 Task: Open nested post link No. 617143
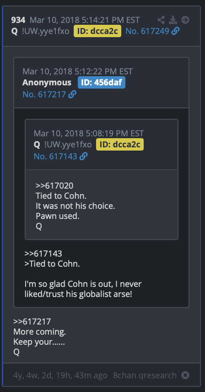(55, 156)
